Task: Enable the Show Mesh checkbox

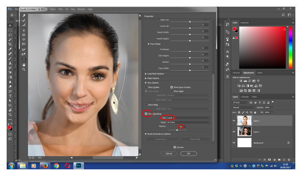Action: pos(171,91)
